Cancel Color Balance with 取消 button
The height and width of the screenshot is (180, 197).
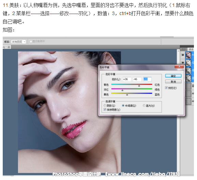tap(173, 82)
